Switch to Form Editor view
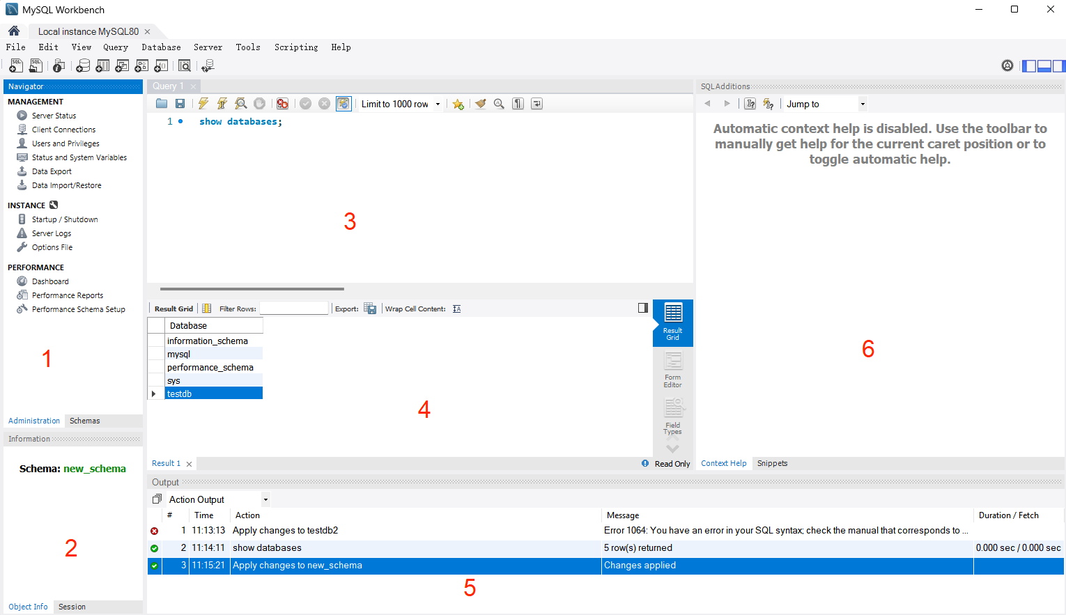This screenshot has width=1066, height=615. coord(672,370)
